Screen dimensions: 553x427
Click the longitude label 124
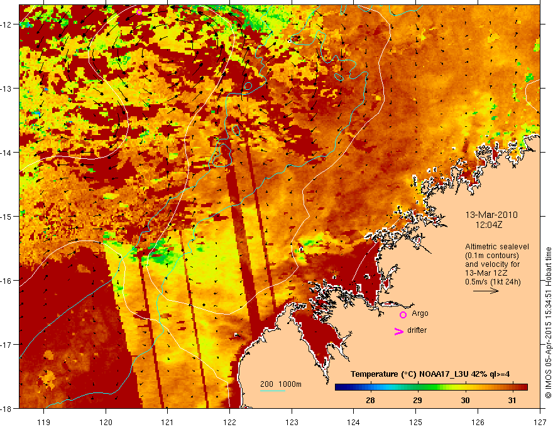(x=354, y=422)
